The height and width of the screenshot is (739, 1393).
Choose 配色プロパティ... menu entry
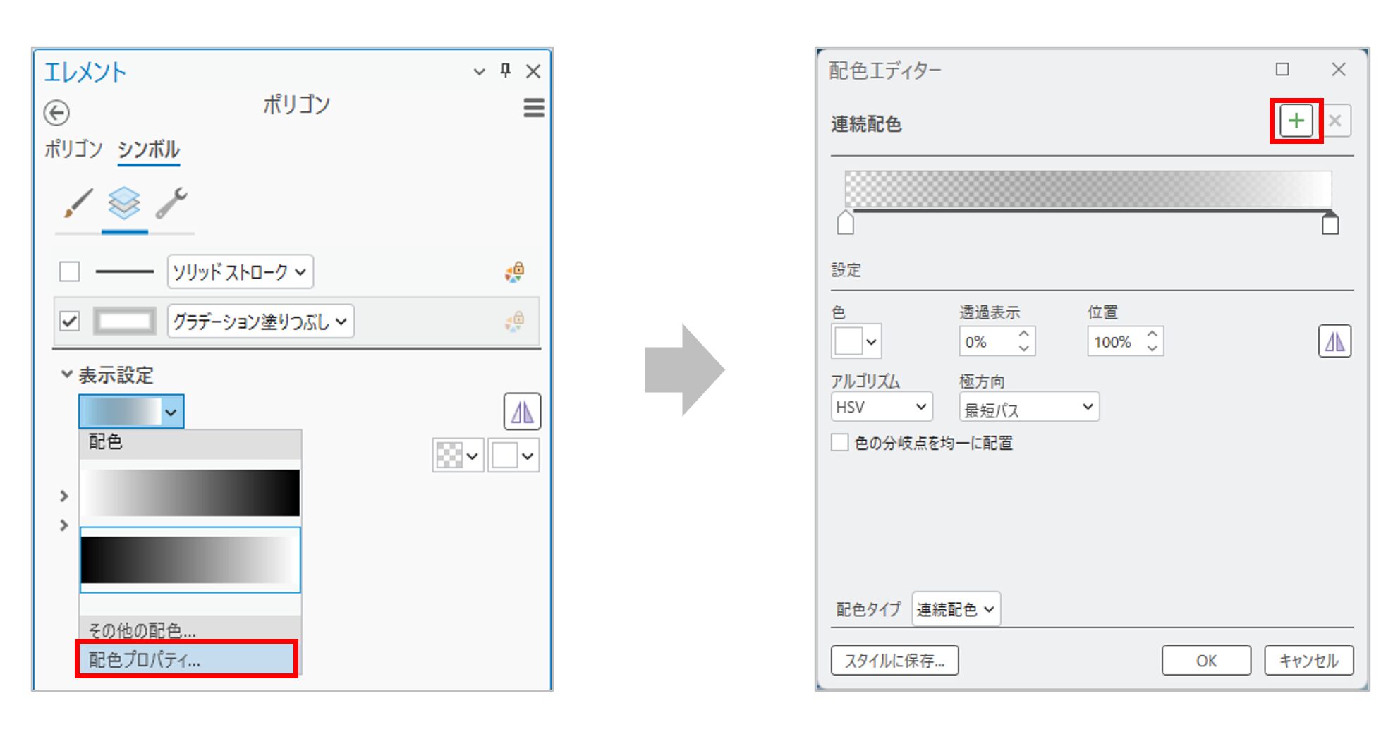(187, 659)
